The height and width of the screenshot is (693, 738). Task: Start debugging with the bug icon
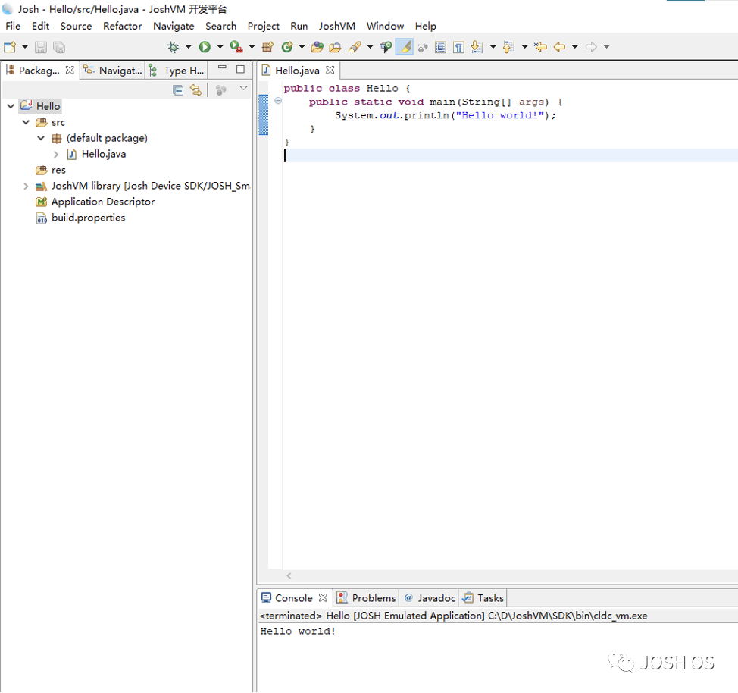point(174,47)
